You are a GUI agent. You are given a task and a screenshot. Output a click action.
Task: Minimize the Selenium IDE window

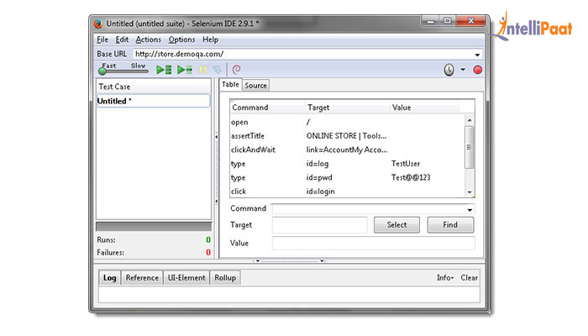click(430, 21)
